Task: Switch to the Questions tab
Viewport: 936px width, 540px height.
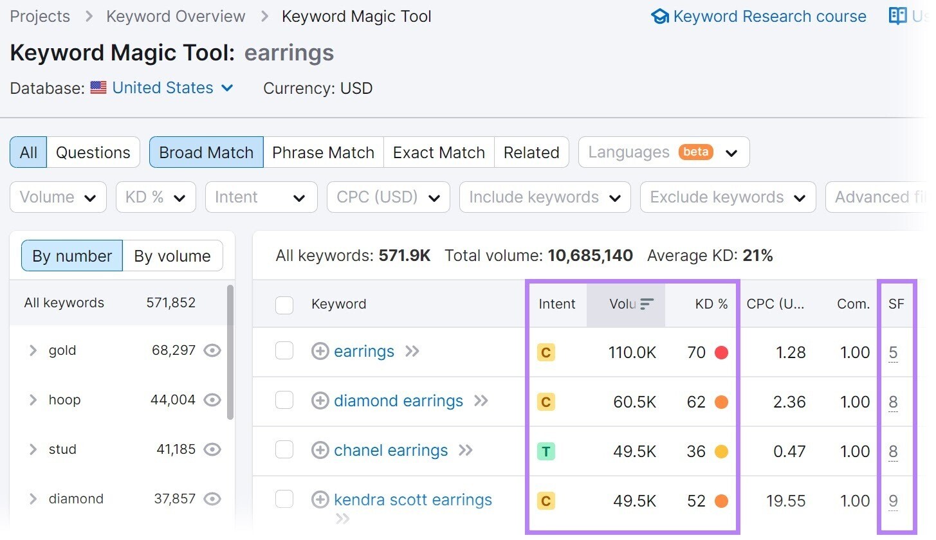Action: 93,152
